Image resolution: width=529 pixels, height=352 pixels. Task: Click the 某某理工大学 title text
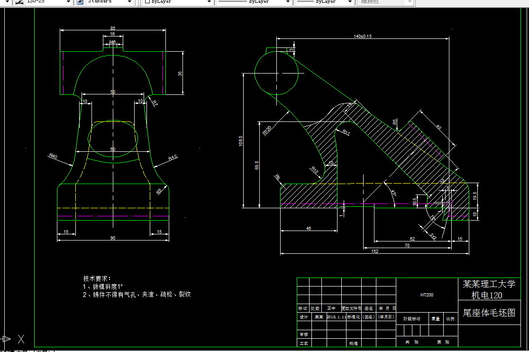(x=489, y=284)
